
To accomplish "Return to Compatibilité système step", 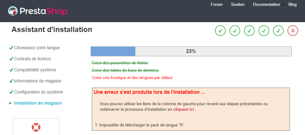I will 35,70.
